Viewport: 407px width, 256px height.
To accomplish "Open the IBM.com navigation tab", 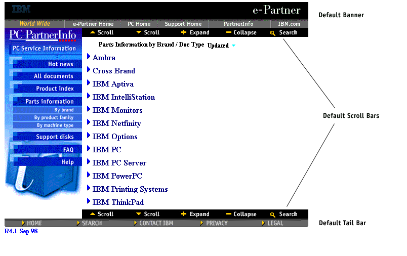I will (289, 24).
